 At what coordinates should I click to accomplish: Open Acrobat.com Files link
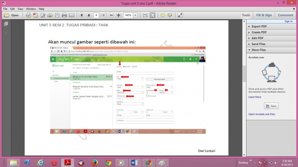pos(262,114)
